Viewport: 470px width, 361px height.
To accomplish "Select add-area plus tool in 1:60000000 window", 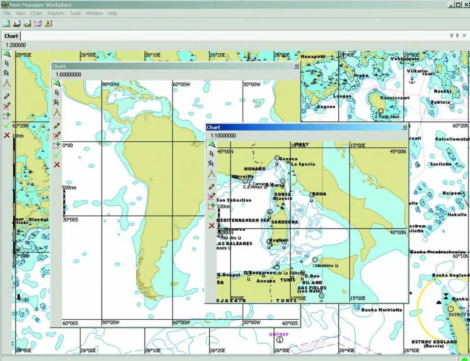I will [56, 145].
